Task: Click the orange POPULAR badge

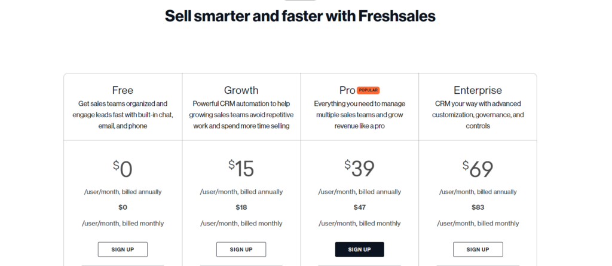Action: click(368, 91)
